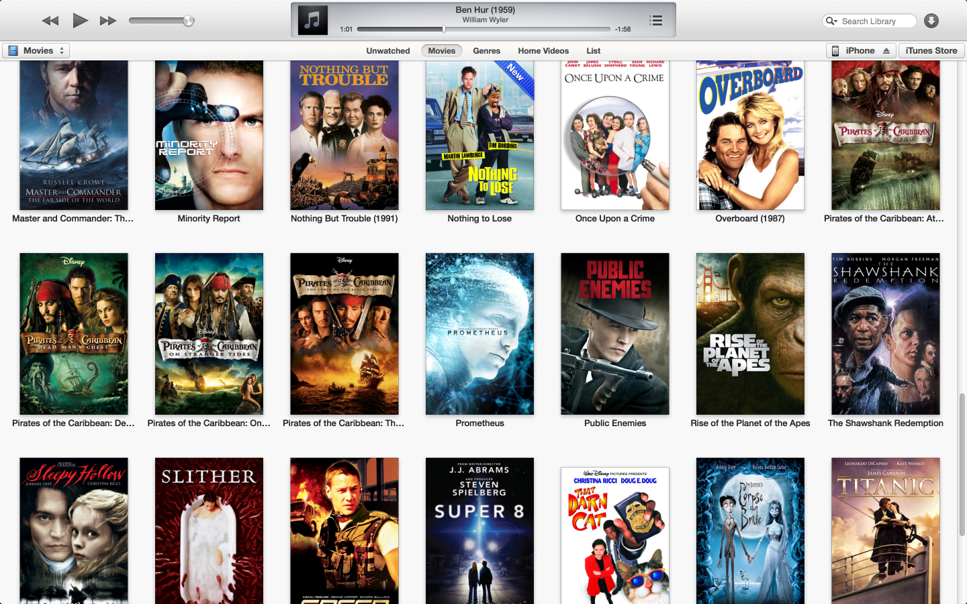Select Pirates of the Caribbean Dead Man's Chest poster
967x604 pixels.
pos(74,334)
